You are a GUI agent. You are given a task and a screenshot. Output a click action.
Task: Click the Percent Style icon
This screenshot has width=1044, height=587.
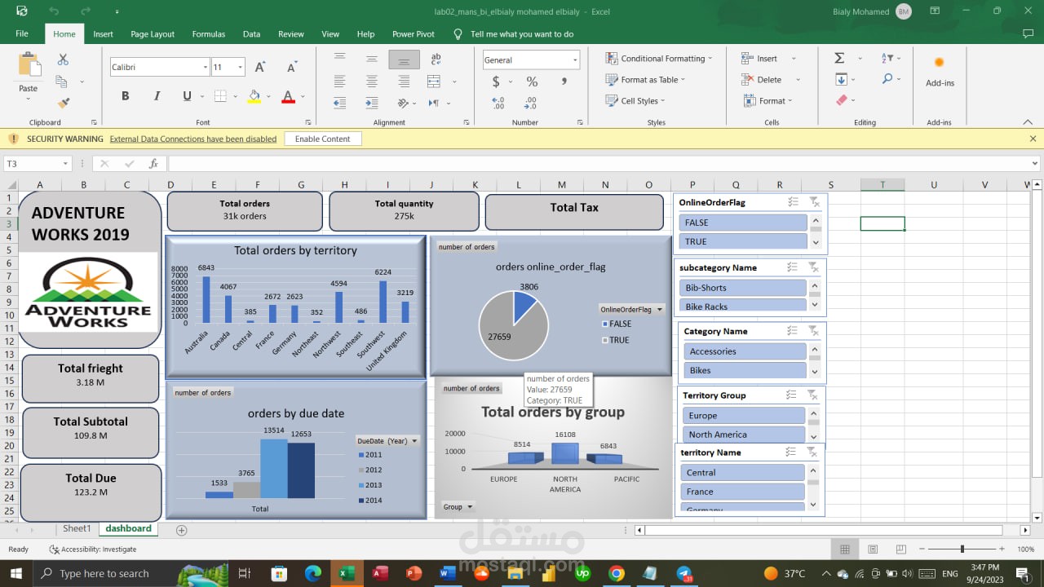point(532,82)
